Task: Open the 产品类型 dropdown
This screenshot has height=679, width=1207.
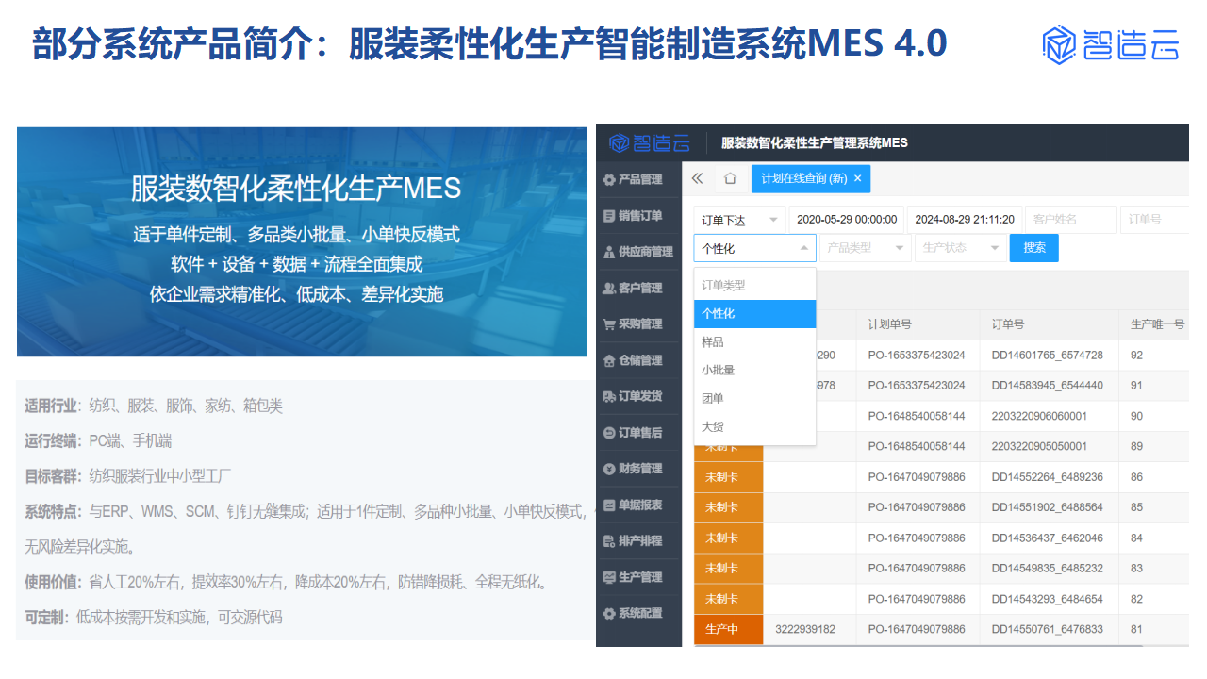Action: pyautogui.click(x=866, y=248)
